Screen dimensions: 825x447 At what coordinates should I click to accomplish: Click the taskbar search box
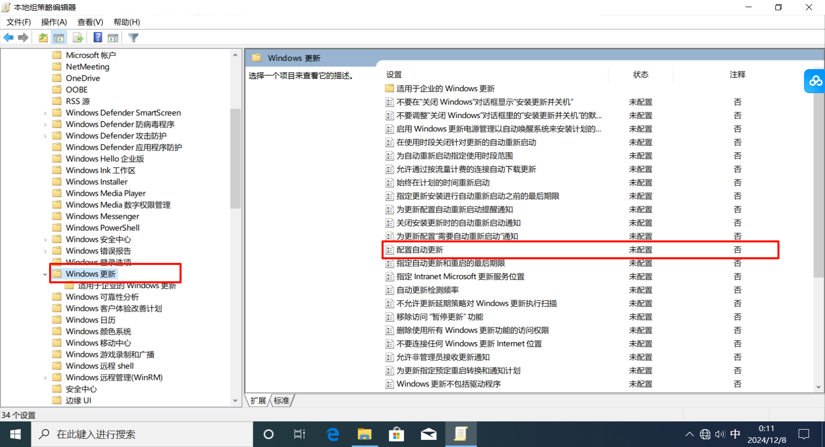[x=143, y=434]
